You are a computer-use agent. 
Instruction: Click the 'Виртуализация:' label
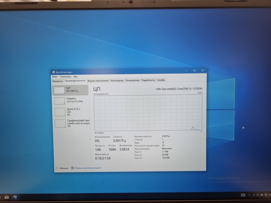click(142, 149)
